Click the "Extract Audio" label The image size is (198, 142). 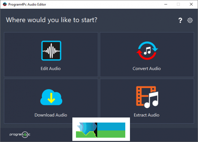147,115
